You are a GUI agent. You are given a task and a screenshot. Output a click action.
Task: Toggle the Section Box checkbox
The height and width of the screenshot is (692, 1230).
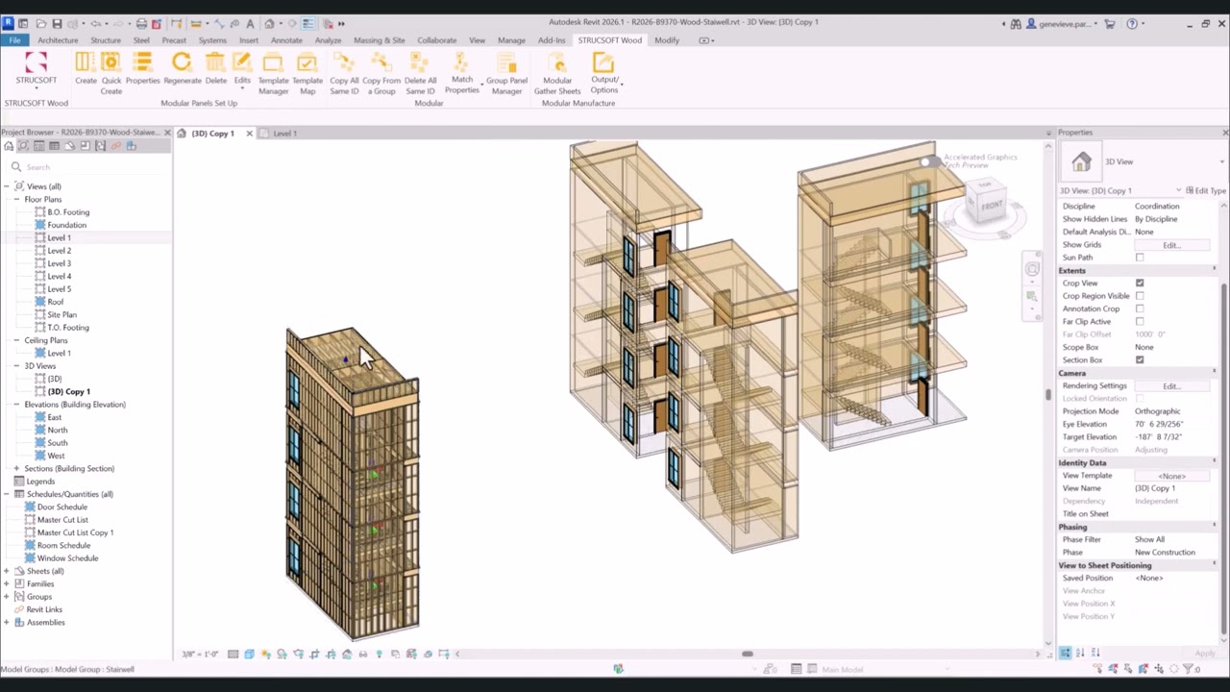click(1140, 360)
